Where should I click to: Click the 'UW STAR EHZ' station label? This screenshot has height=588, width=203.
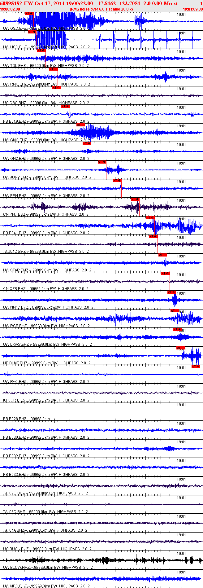click(x=16, y=270)
